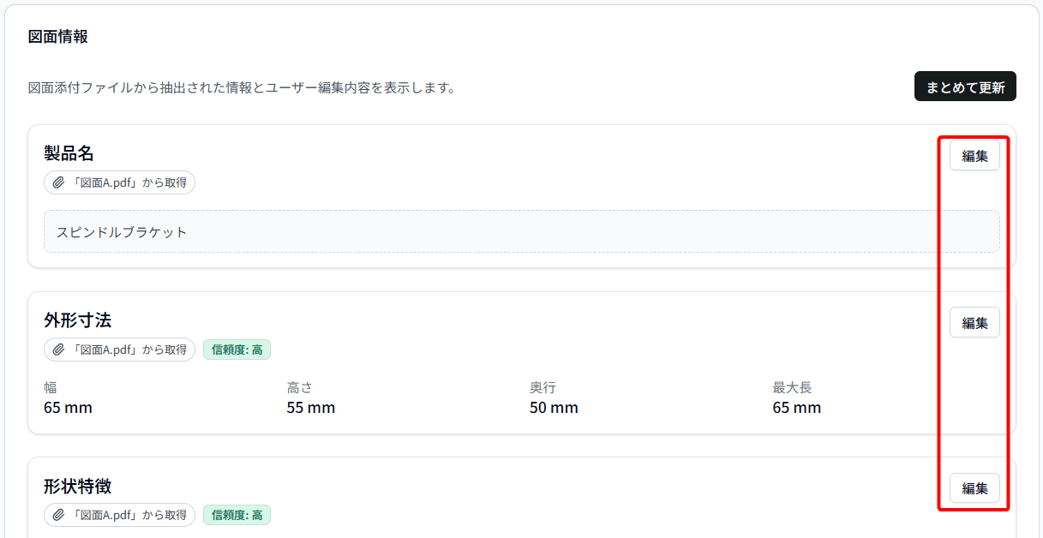Open the 「図面A.pdf」から取得 chip under 製品名
This screenshot has height=538, width=1043.
pos(119,182)
